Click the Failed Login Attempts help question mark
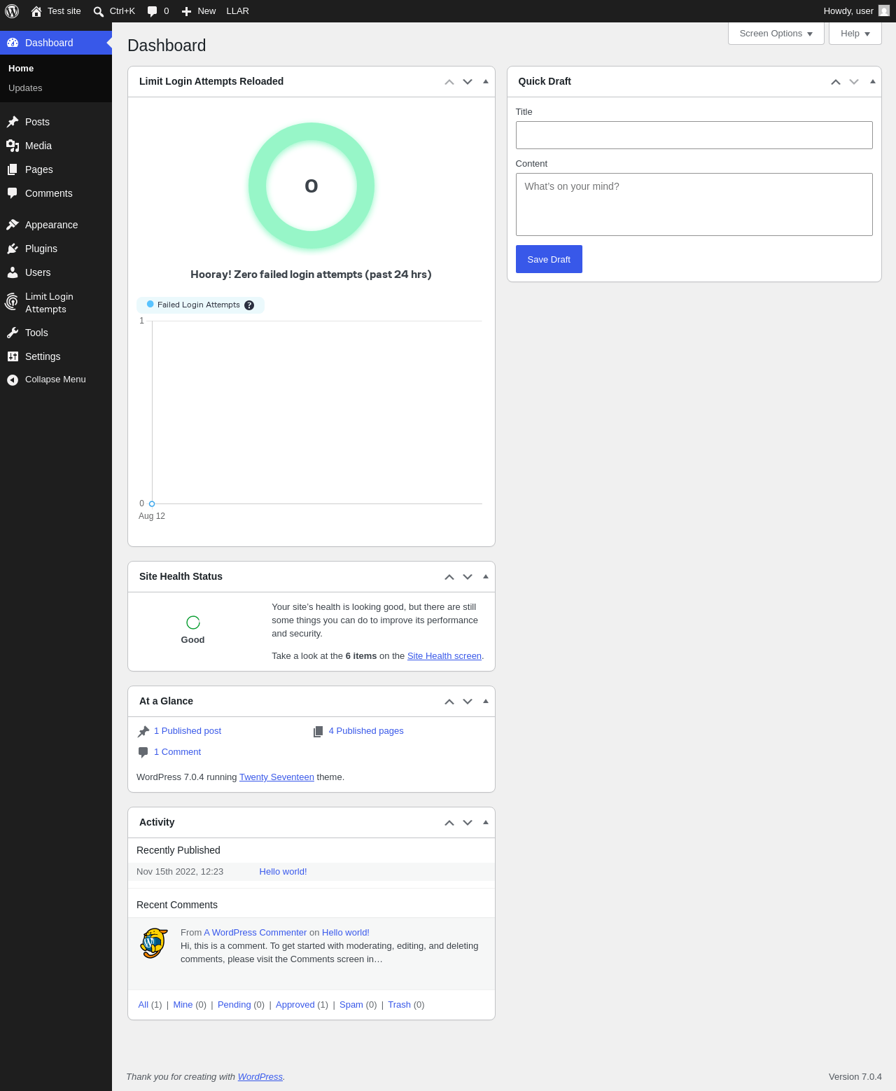The height and width of the screenshot is (1091, 896). (249, 305)
